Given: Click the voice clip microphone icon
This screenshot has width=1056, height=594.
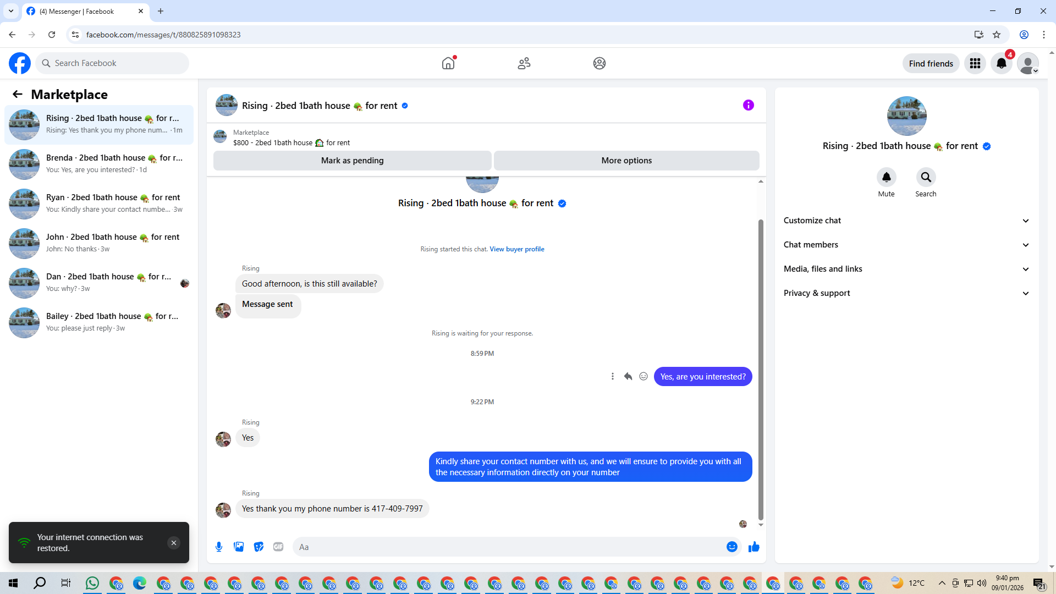Looking at the screenshot, I should click(x=219, y=547).
